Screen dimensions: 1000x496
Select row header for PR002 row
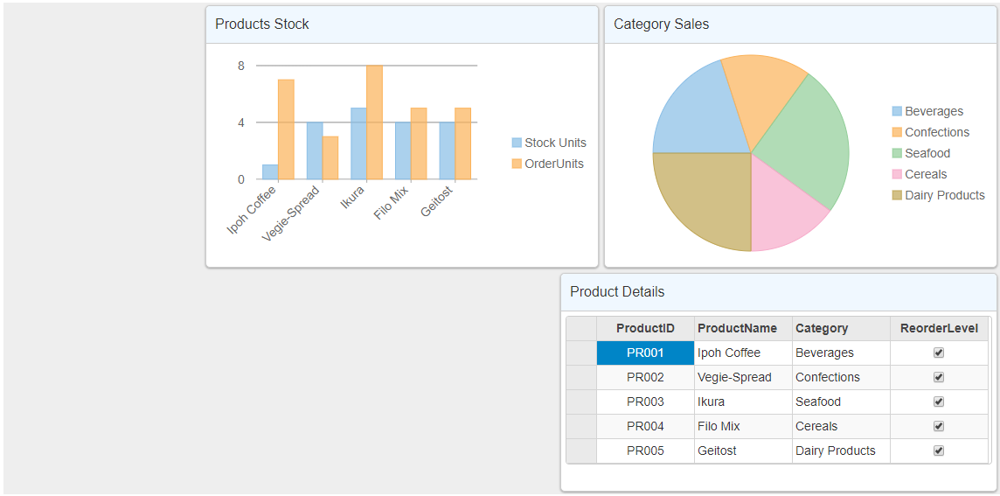click(581, 377)
